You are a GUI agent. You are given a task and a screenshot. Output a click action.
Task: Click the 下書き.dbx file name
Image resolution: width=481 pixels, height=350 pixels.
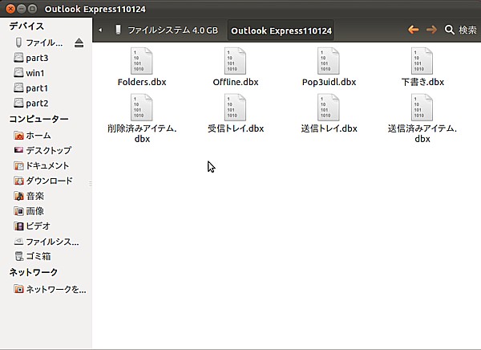click(x=422, y=82)
